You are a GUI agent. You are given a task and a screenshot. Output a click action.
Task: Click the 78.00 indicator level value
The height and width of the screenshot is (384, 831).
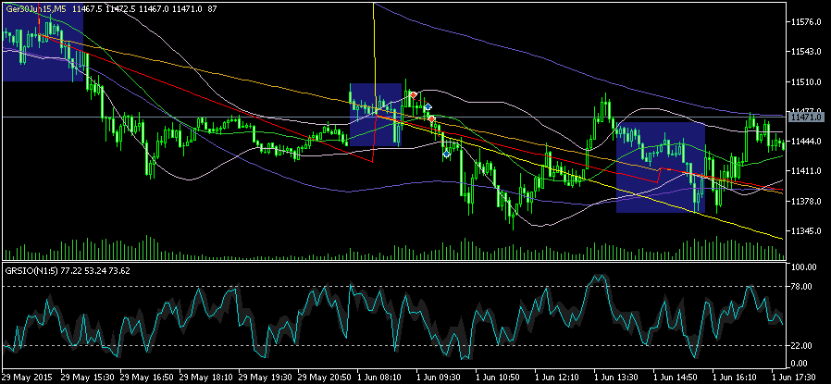pyautogui.click(x=803, y=287)
